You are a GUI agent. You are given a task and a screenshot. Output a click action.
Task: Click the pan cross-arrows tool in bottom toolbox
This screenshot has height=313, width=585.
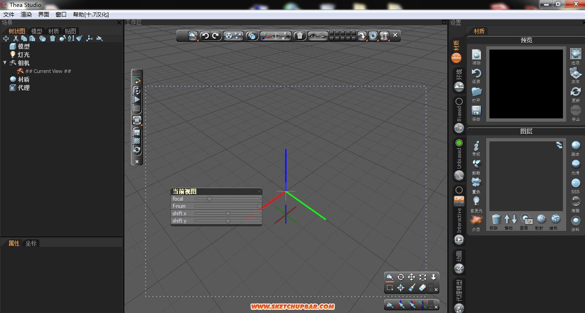(x=412, y=277)
